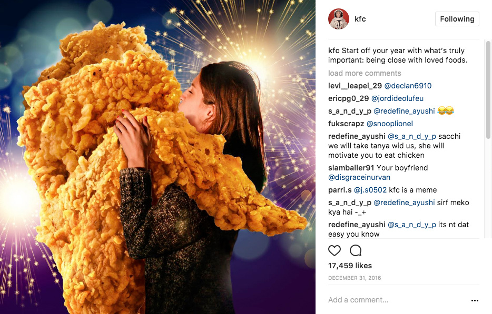The width and height of the screenshot is (492, 314).
Task: Open the kfc profile avatar
Action: coord(339,19)
